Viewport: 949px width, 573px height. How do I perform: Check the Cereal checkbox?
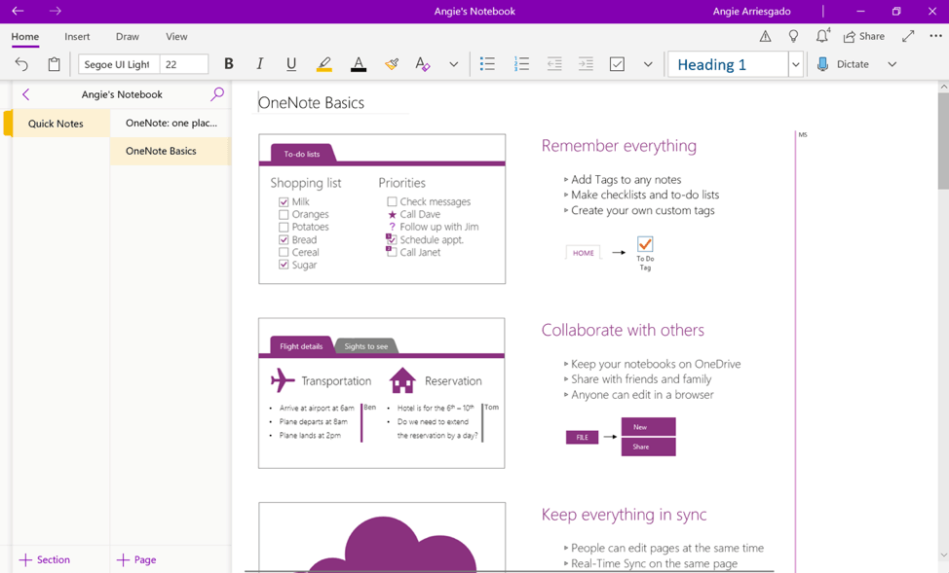[284, 252]
